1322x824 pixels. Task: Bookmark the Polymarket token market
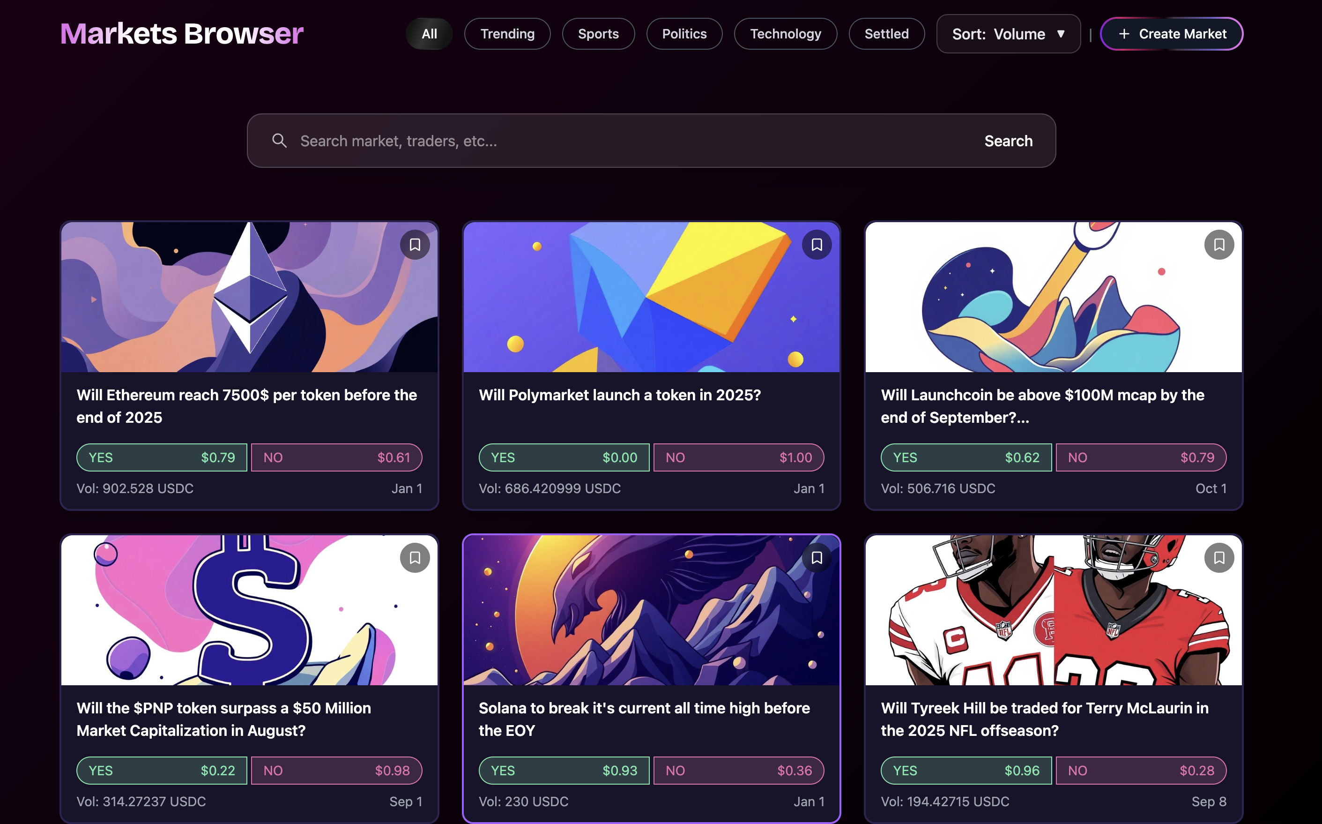pos(817,245)
